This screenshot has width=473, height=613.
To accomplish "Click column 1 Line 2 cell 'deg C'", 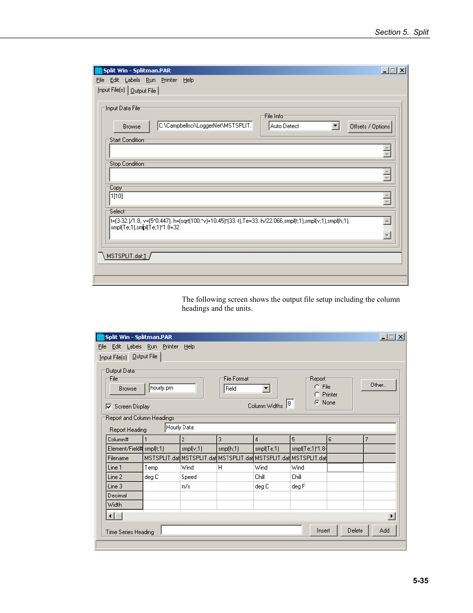I will coord(162,477).
